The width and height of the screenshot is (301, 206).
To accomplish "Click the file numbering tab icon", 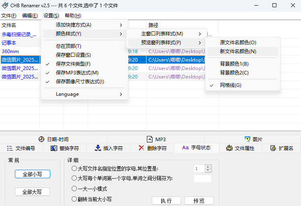I will (x=10, y=148).
